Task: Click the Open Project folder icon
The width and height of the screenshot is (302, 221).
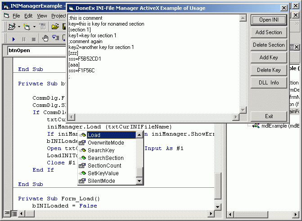Action: tap(55, 27)
